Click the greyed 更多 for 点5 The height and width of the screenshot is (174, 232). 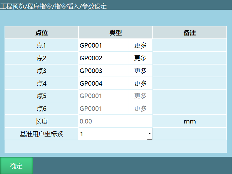140,96
